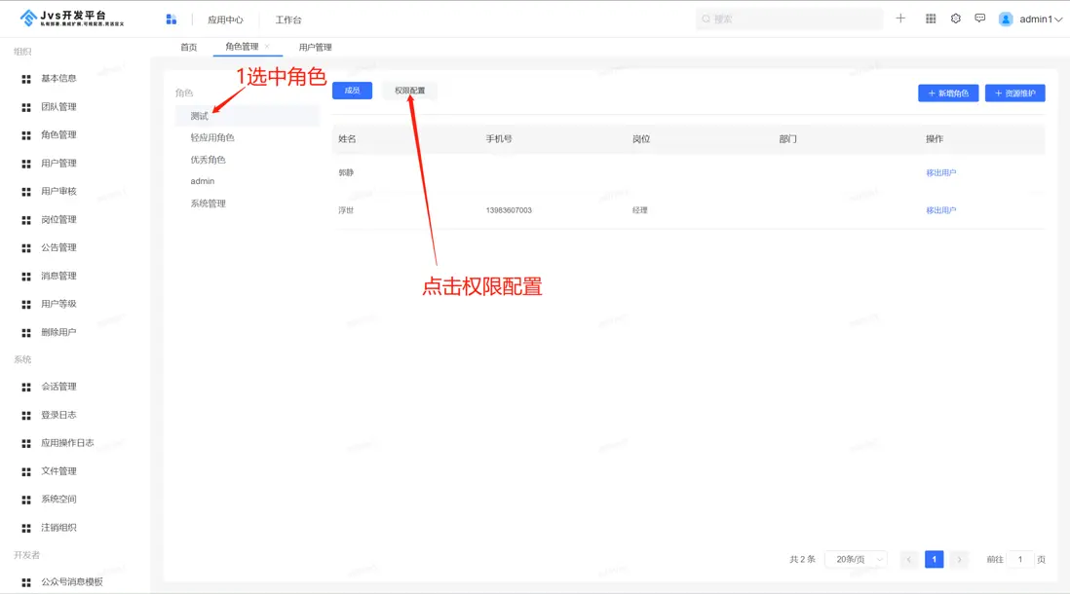Expand the admin1 account dropdown arrow
Image resolution: width=1070 pixels, height=594 pixels.
1058,19
